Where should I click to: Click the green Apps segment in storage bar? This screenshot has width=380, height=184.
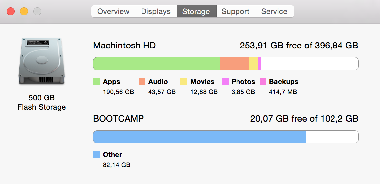(156, 64)
